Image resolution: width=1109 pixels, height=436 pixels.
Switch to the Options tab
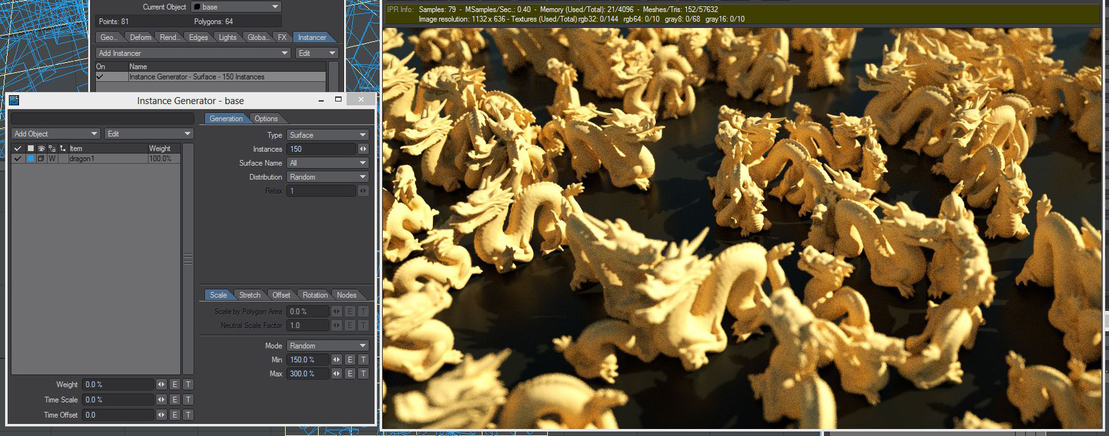point(266,119)
